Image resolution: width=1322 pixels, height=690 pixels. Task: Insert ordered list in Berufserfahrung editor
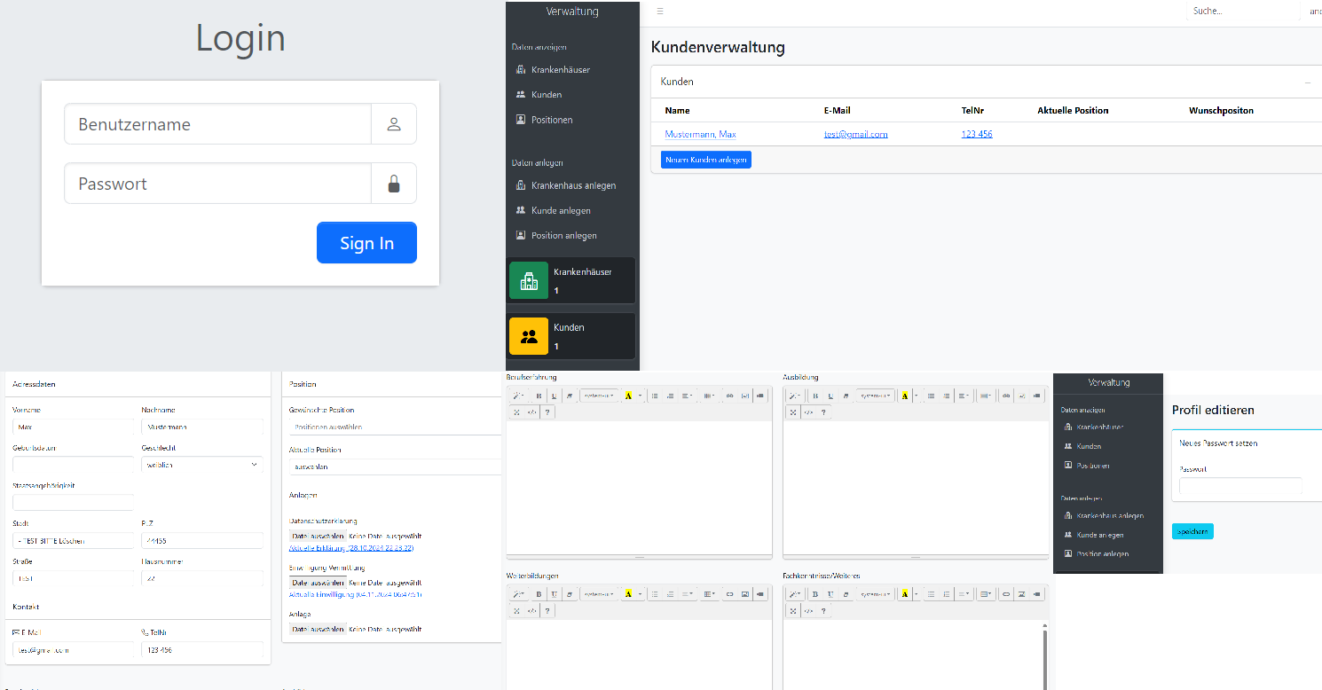[670, 396]
